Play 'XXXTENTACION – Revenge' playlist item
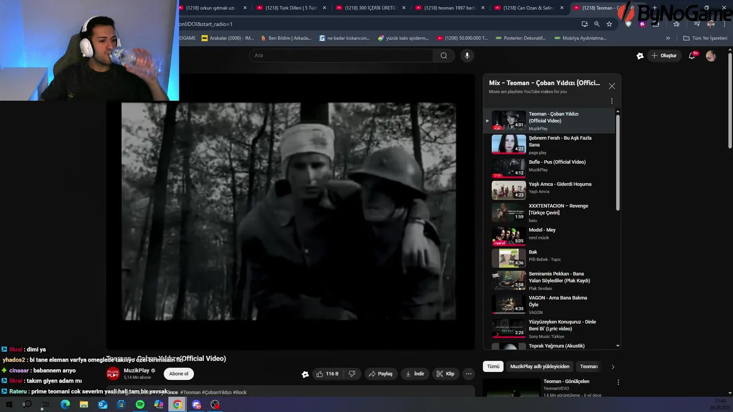733x412 pixels. [549, 212]
